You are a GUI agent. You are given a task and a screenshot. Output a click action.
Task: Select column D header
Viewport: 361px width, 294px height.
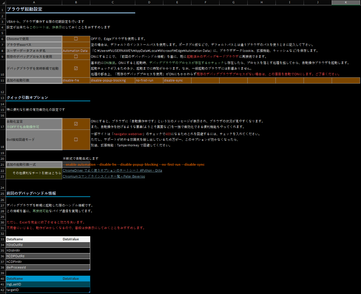pos(149,2)
